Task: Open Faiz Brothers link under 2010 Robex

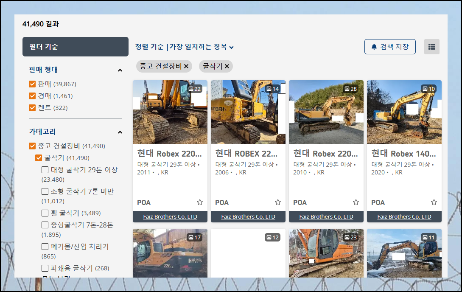Action: (326, 217)
